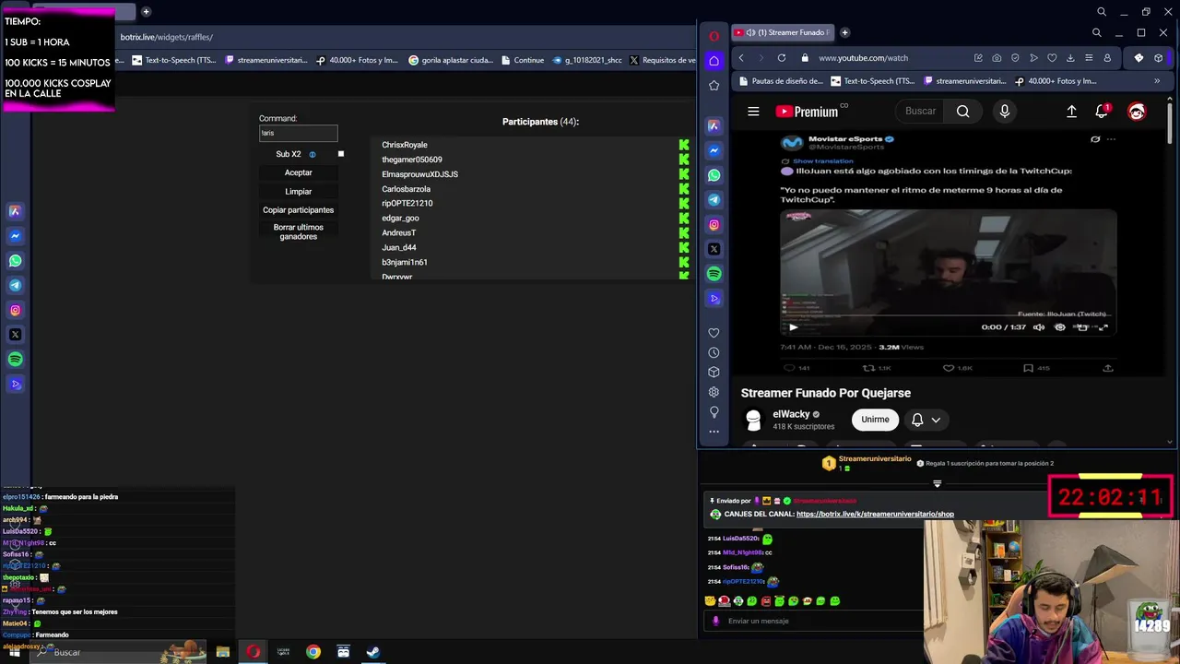Toggle the Sub X2 checkbox
The width and height of the screenshot is (1180, 664).
pos(341,154)
